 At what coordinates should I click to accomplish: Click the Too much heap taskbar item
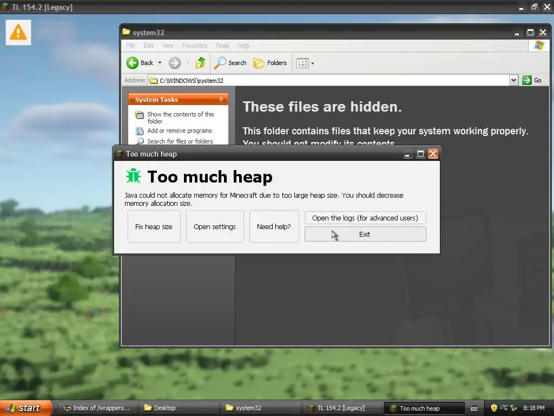tap(424, 408)
